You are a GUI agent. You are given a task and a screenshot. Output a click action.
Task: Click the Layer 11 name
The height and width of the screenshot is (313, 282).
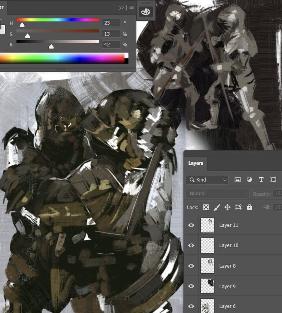coord(229,225)
